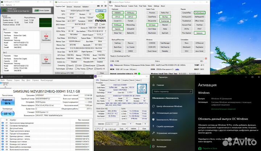Click status icon of attribute 01 Критическое предупреждение
The width and height of the screenshot is (261, 151).
pyautogui.click(x=3, y=123)
